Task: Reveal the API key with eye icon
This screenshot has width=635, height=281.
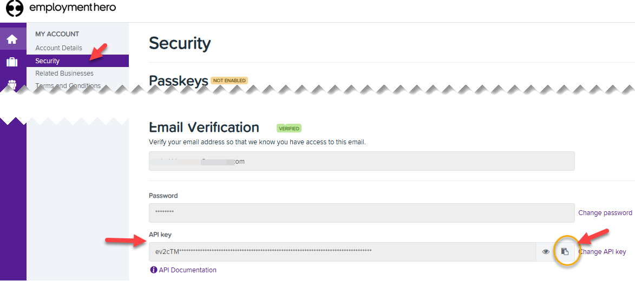Action: click(546, 252)
